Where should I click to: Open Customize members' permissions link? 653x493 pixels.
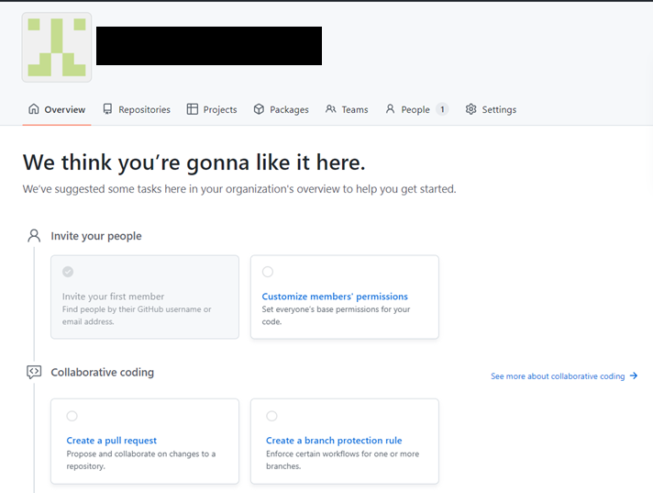coord(335,297)
